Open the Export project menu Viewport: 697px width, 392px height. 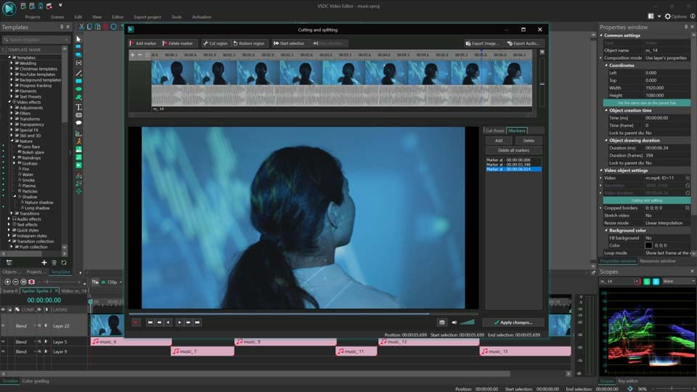[147, 17]
